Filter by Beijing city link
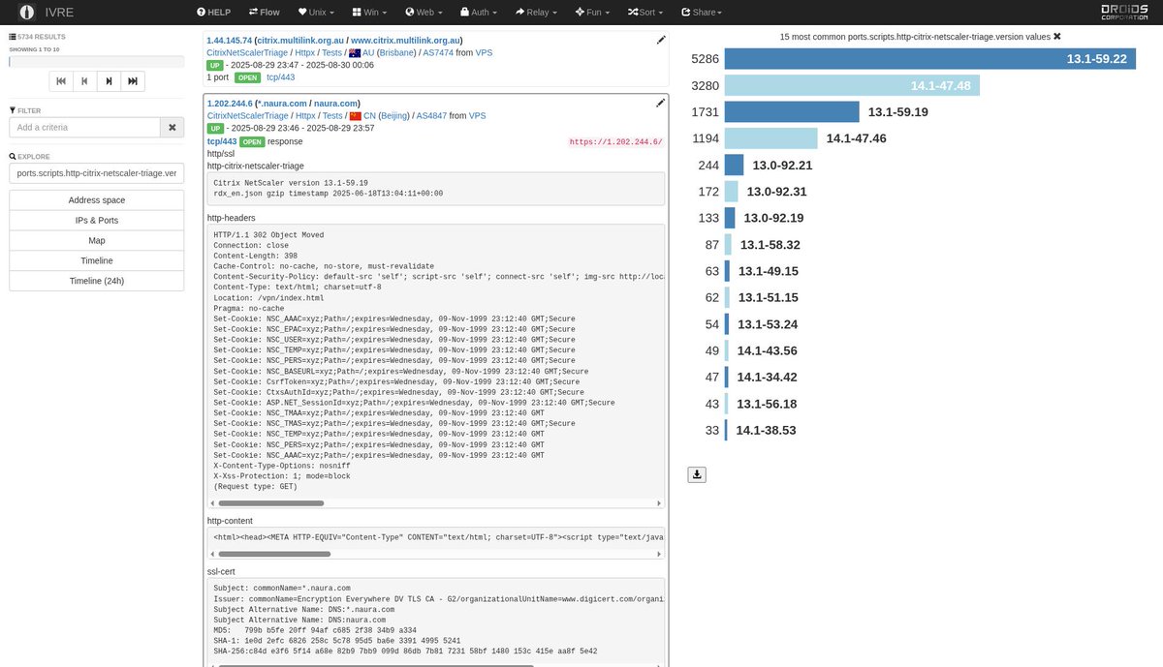 click(393, 115)
